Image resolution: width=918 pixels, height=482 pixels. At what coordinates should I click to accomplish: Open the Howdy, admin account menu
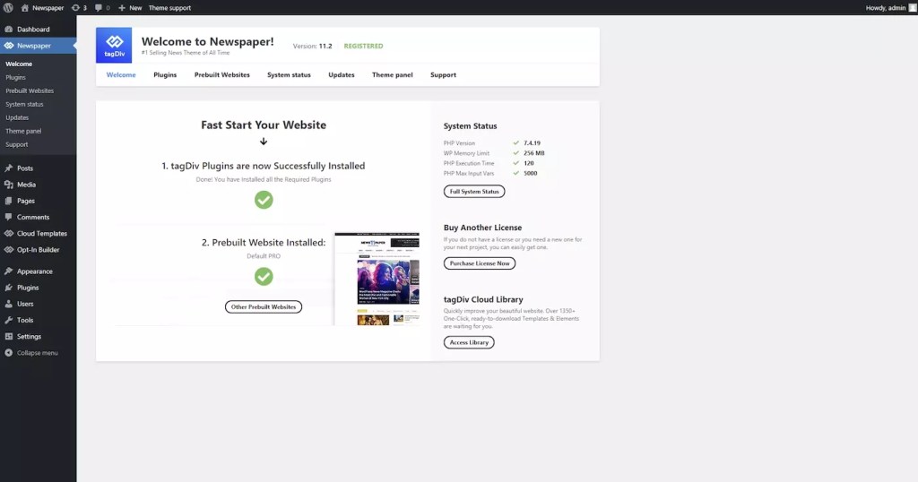pos(885,7)
